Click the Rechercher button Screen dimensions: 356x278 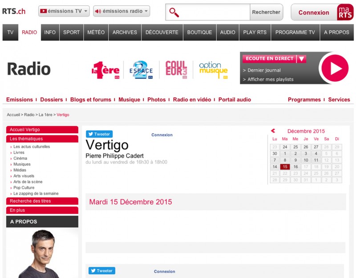(x=266, y=12)
